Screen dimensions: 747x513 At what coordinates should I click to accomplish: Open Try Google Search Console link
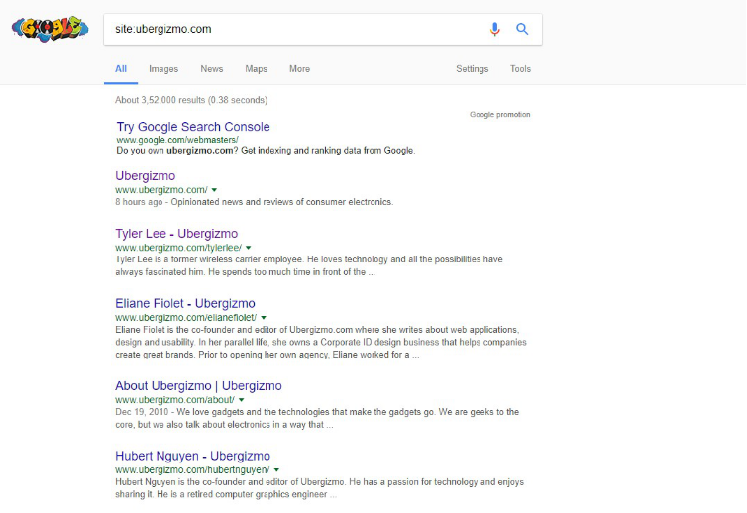[193, 127]
